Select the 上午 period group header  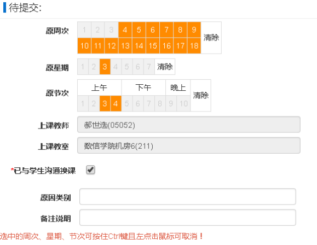(x=100, y=87)
